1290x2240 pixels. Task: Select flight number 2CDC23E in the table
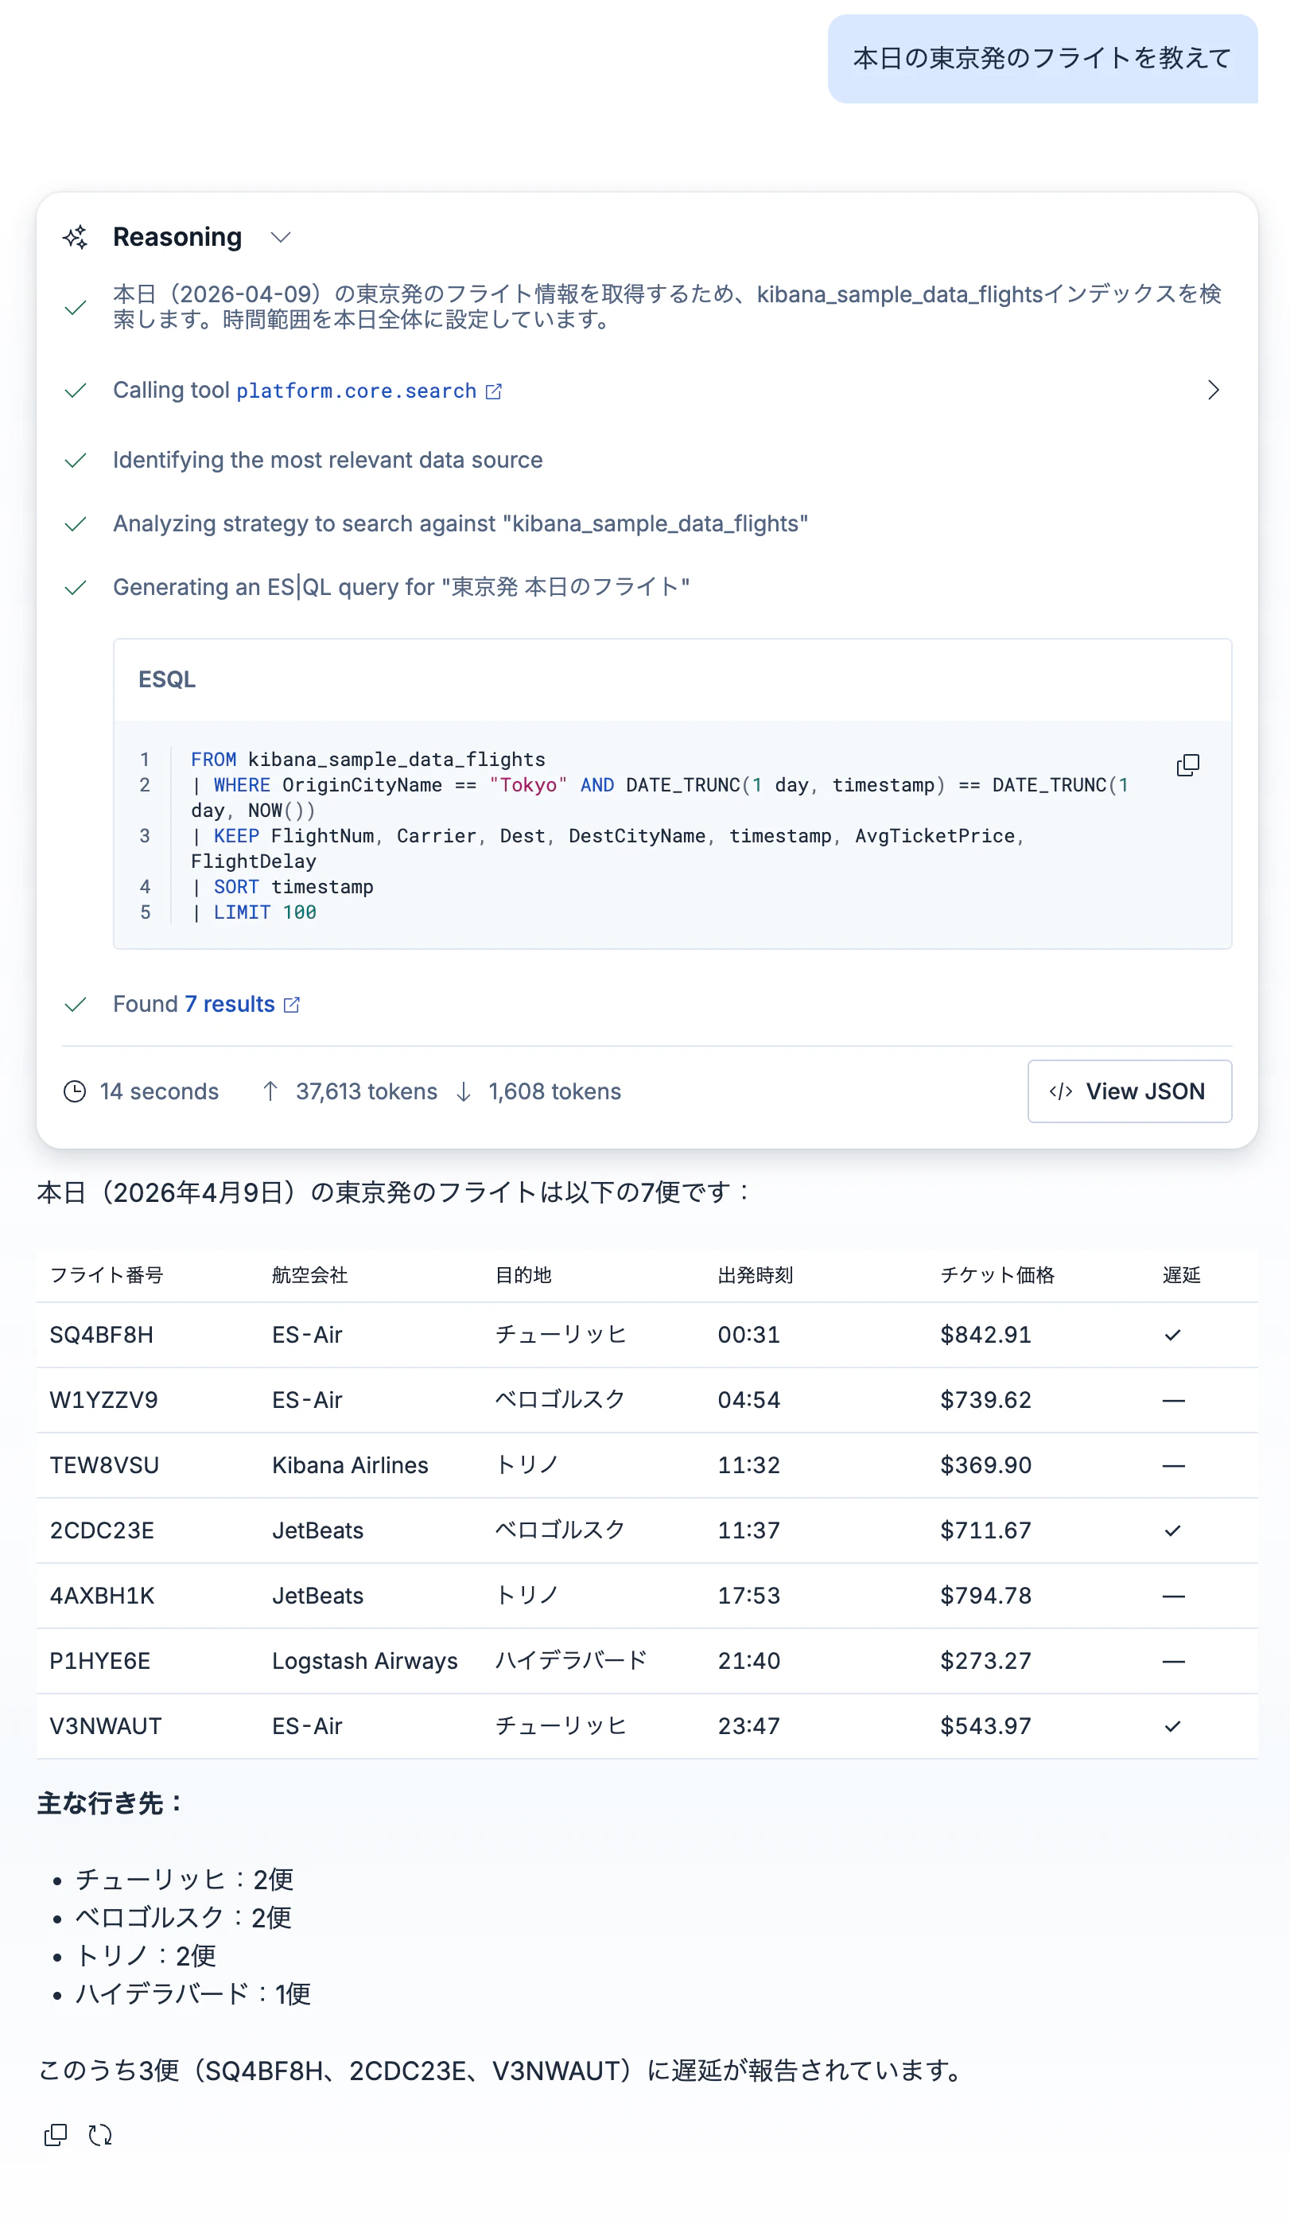coord(102,1531)
